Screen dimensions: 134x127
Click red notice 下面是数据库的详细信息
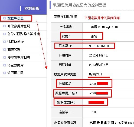tap(102, 18)
